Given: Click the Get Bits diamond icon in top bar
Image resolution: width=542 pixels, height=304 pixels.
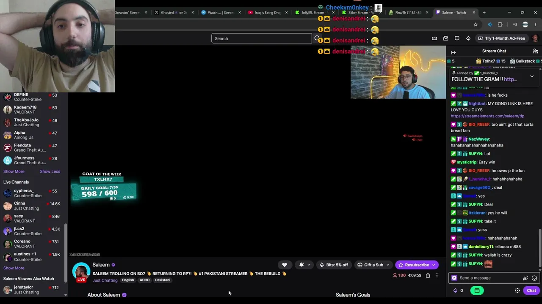Looking at the screenshot, I should click(x=468, y=38).
